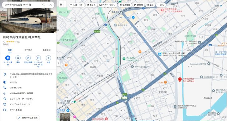Click the Life supermarket shopping cart marker

pyautogui.click(x=133, y=17)
